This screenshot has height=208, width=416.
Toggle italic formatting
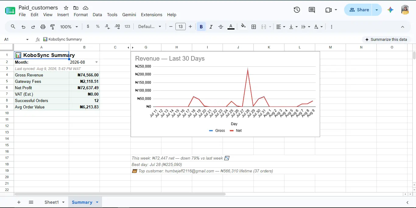click(211, 27)
